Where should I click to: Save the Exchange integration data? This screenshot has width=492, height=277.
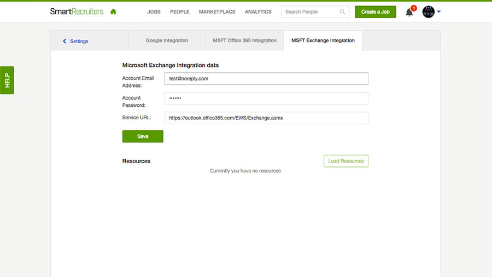(143, 136)
